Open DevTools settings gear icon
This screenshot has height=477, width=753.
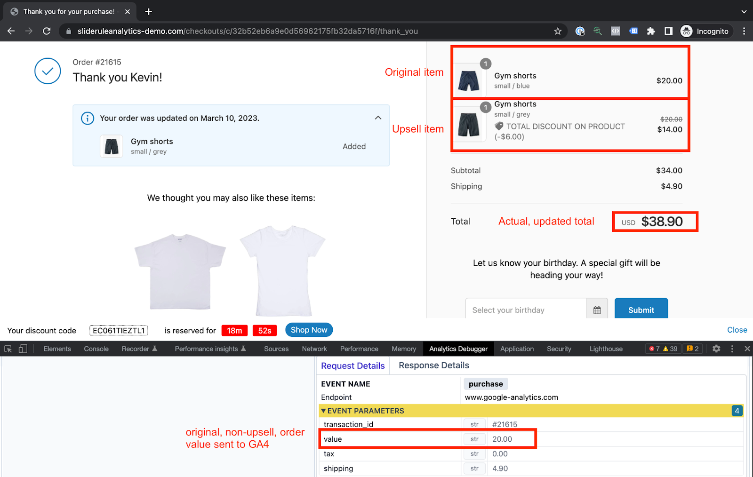pos(716,349)
